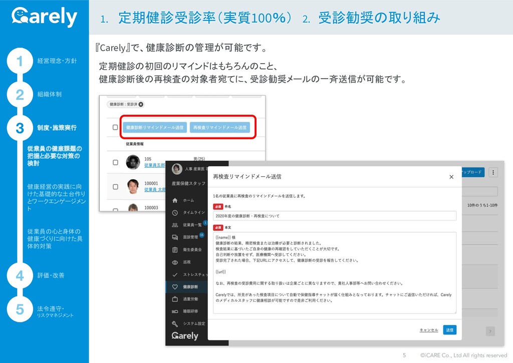Click the 件名 subject input field

point(334,216)
